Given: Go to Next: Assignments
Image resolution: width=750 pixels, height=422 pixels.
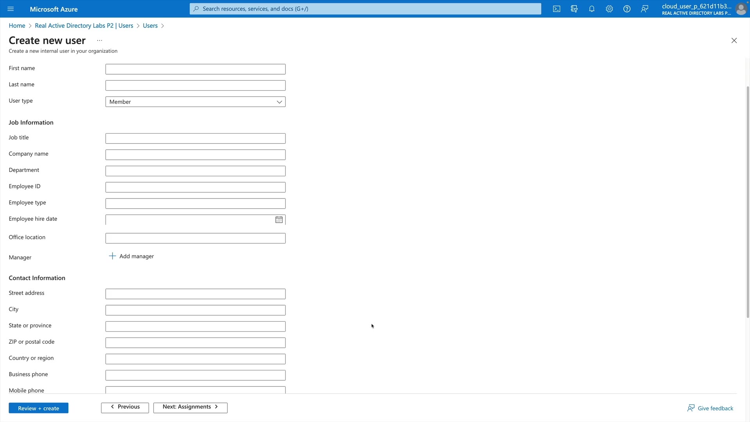Looking at the screenshot, I should [190, 407].
